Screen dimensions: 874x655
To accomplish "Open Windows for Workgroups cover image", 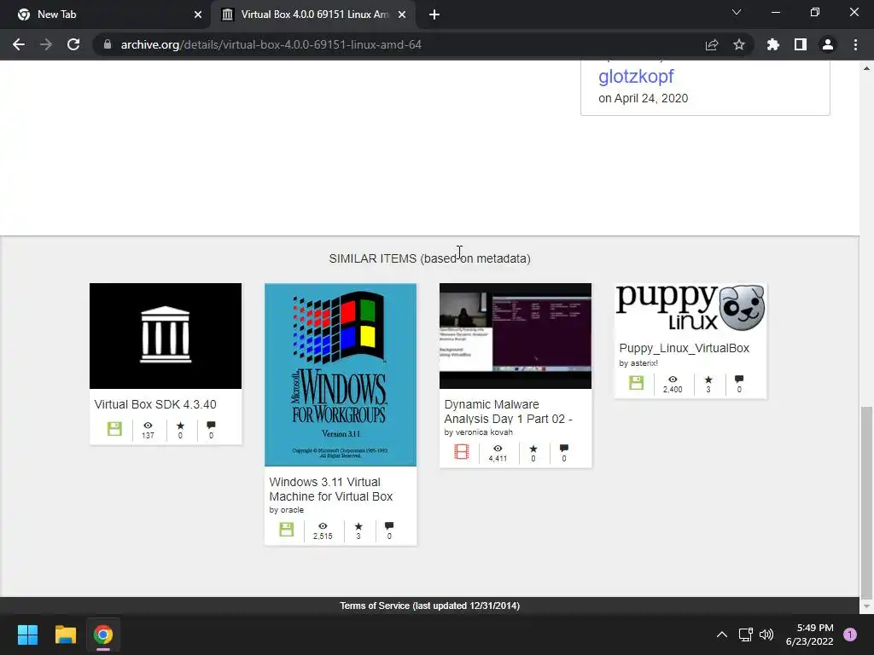I will click(341, 375).
